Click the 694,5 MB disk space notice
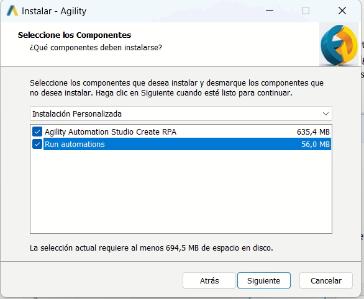 click(x=152, y=248)
